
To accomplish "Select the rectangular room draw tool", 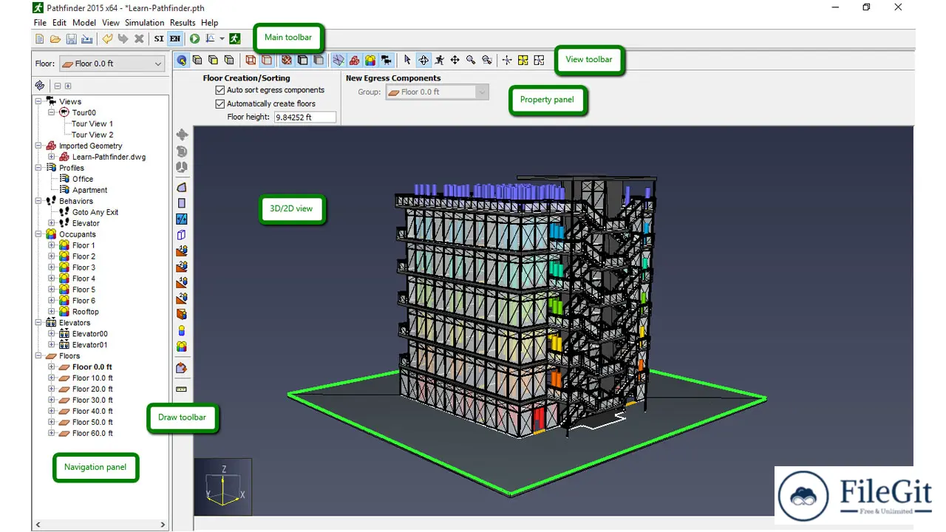I will [182, 203].
